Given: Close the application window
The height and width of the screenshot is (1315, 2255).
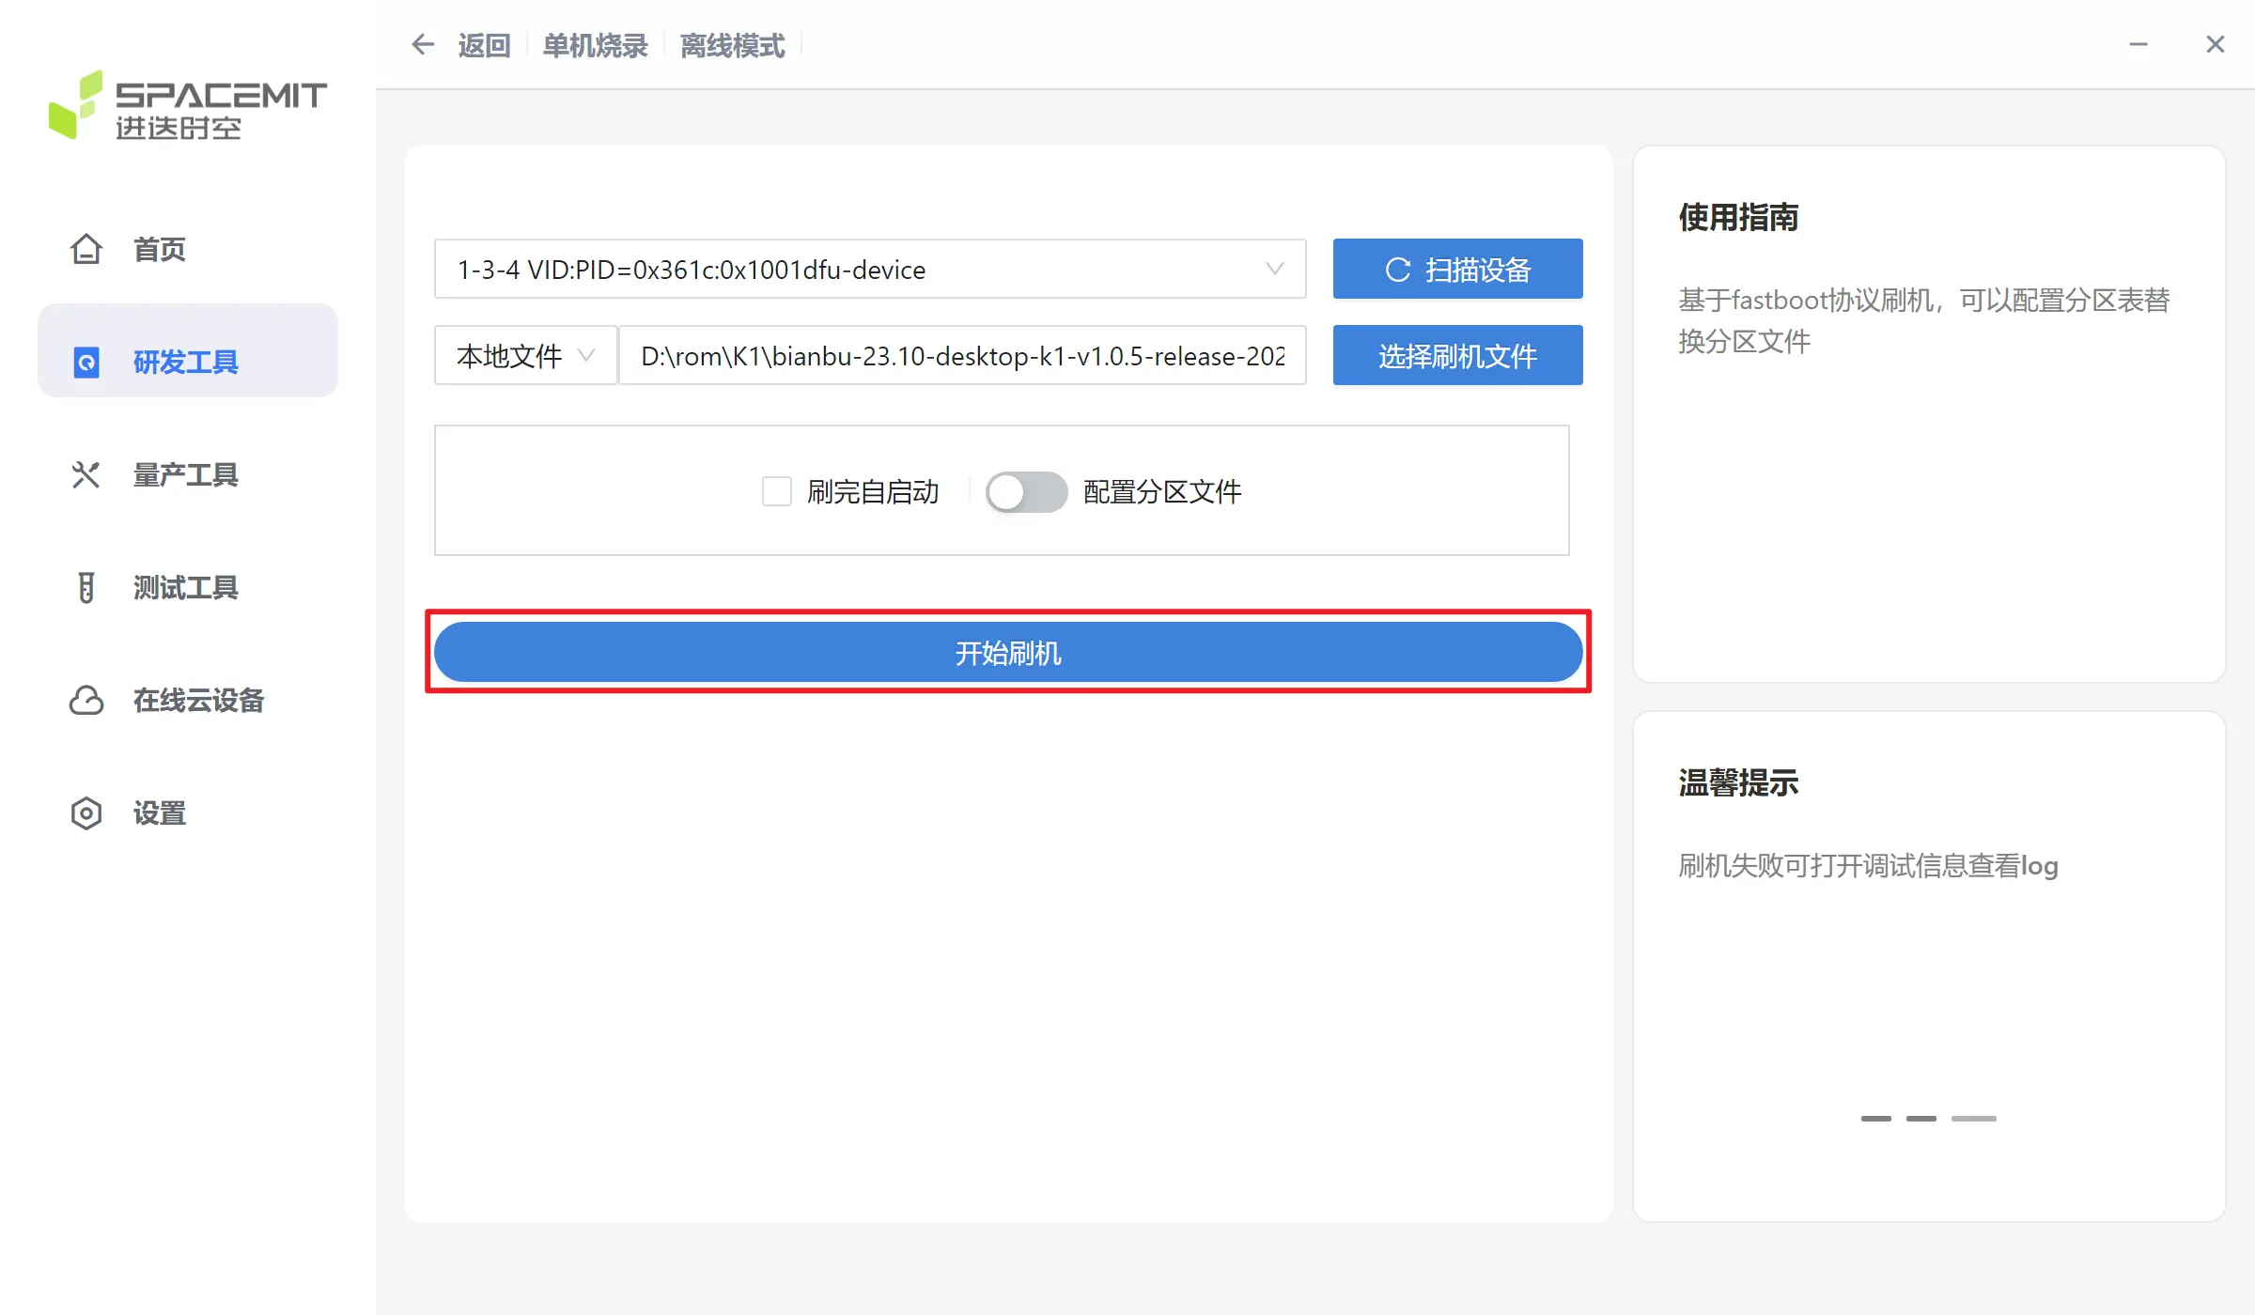Looking at the screenshot, I should click(2216, 44).
